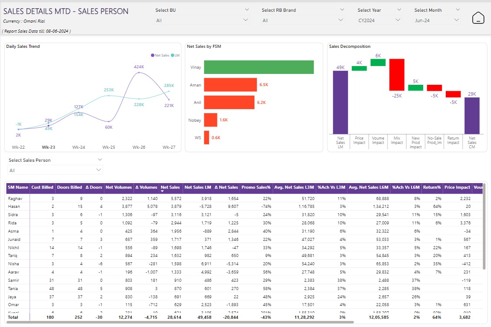Click the chevron beside Select Sales Person label
The width and height of the screenshot is (491, 327).
[x=100, y=160]
